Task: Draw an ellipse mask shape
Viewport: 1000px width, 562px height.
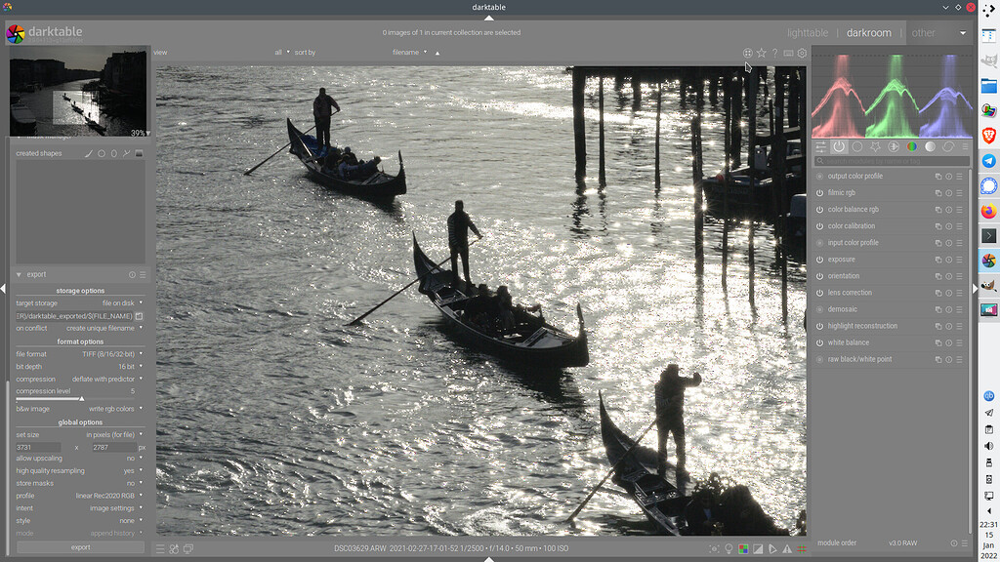Action: click(113, 153)
